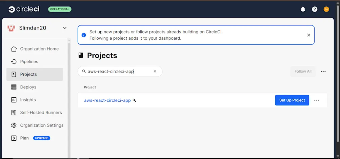Click the Slimdan20 organization name
Image resolution: width=340 pixels, height=159 pixels.
click(33, 28)
